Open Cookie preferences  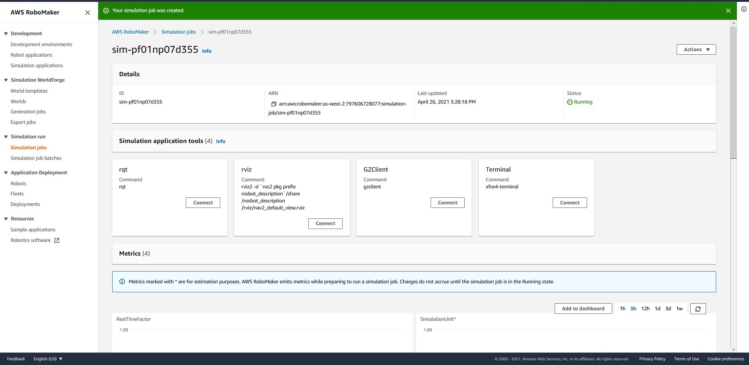[726, 359]
